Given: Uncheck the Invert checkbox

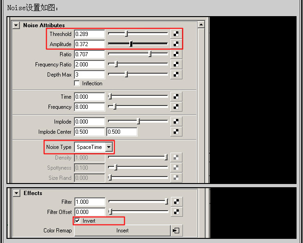Looking at the screenshot, I should (x=77, y=220).
